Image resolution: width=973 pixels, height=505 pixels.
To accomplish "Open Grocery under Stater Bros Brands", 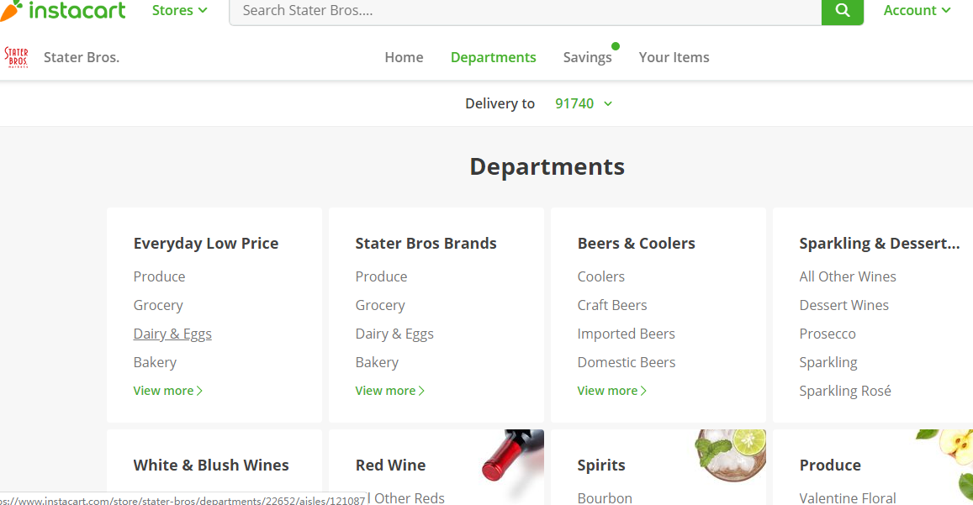I will (x=380, y=305).
